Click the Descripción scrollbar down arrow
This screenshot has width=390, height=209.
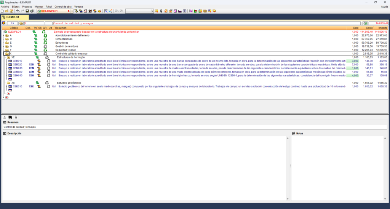[x=288, y=199]
